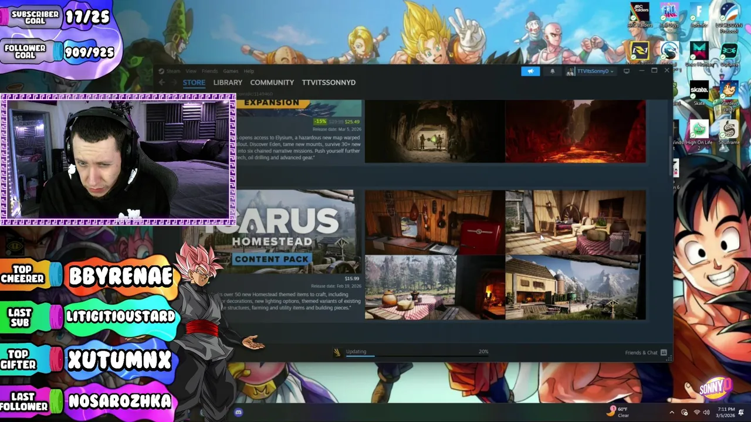Click the Steam store page scrollbar

click(x=671, y=155)
